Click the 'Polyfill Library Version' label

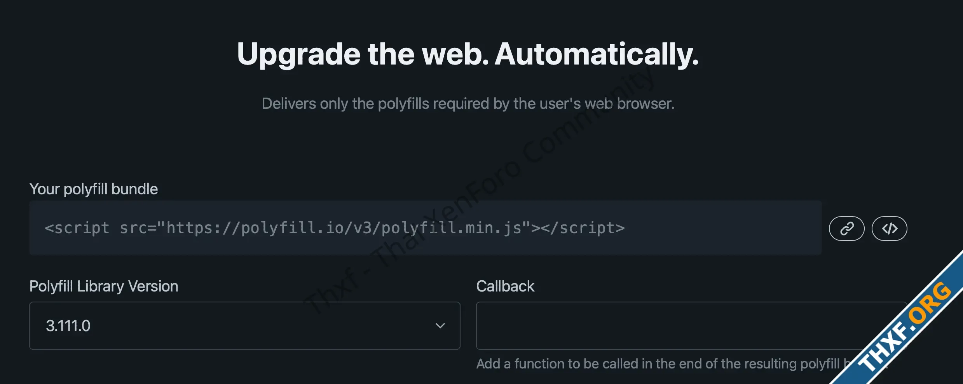click(104, 286)
